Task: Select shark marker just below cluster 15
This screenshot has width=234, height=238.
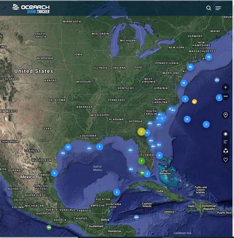Action: [159, 125]
